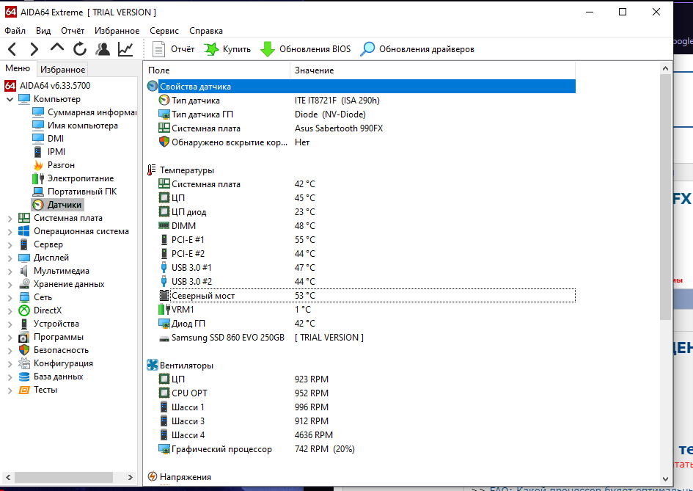693x491 pixels.
Task: Open the Отчёт menu in menu bar
Action: tap(73, 31)
